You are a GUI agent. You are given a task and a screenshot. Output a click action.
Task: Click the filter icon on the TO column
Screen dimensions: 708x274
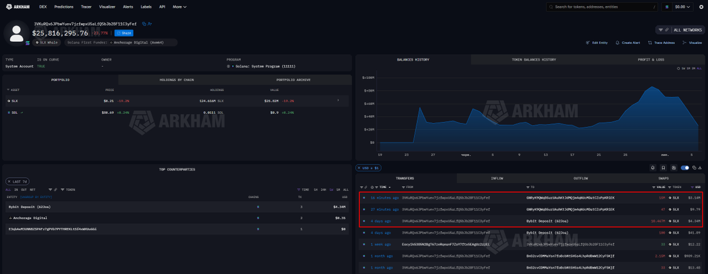(528, 187)
